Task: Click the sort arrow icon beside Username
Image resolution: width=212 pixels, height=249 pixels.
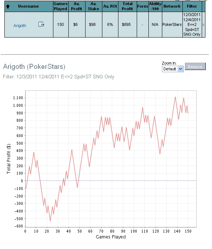Action: point(8,6)
